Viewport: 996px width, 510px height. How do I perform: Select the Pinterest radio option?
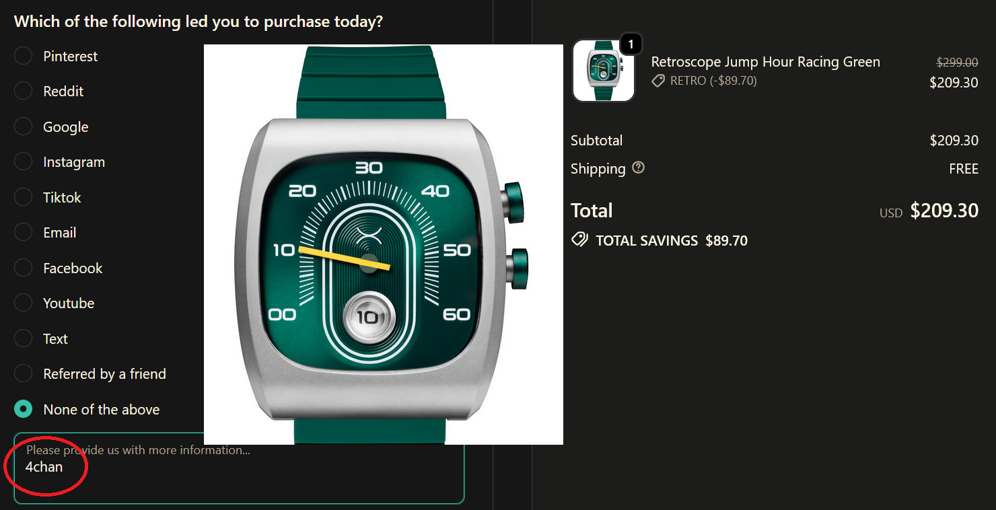[x=24, y=56]
